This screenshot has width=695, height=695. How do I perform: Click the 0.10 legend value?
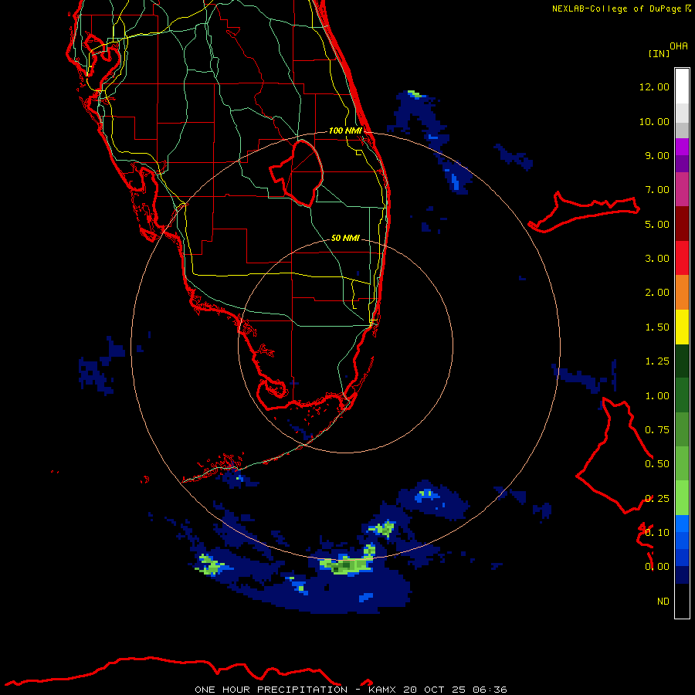coord(657,533)
